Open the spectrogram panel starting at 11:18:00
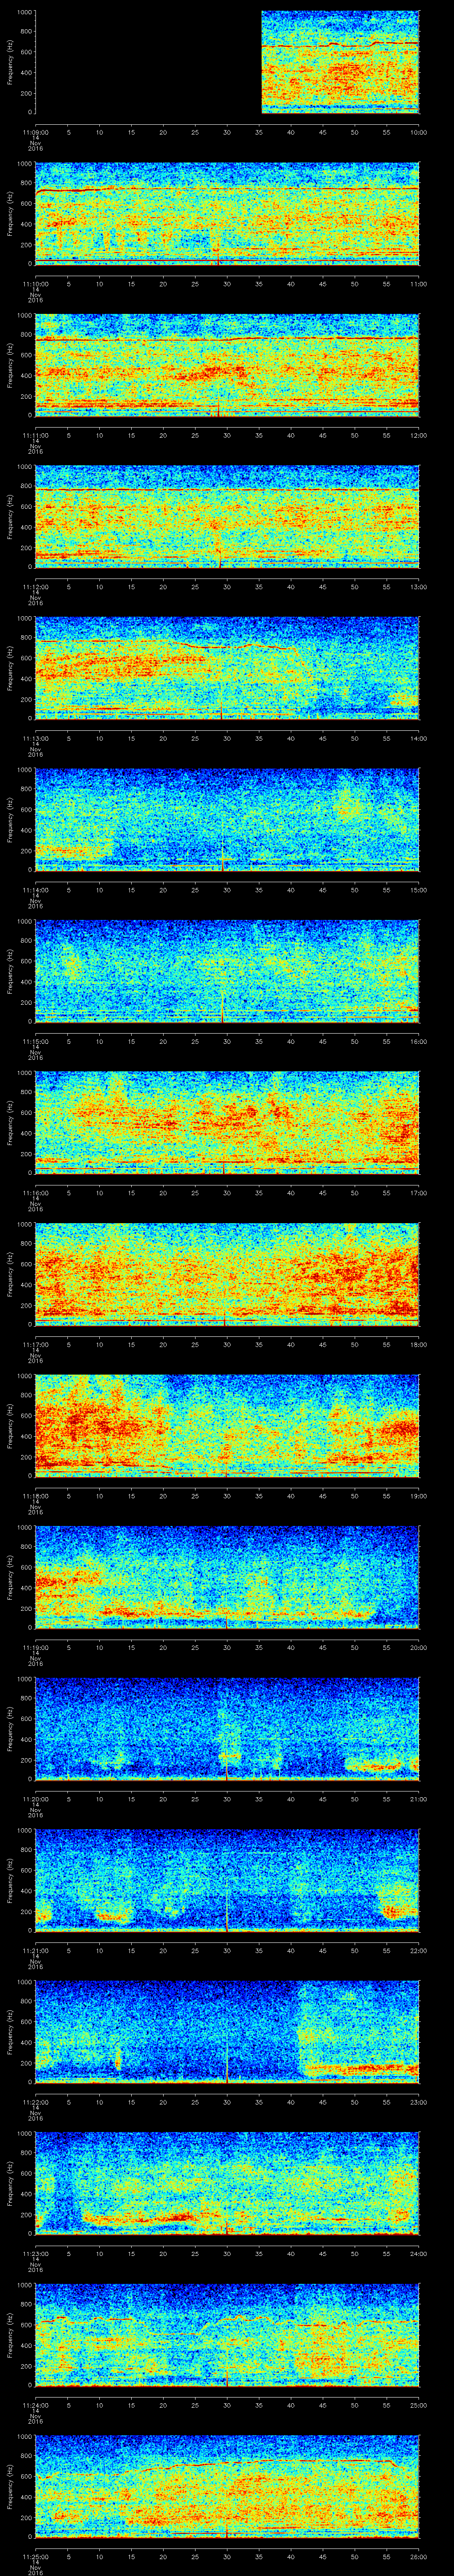This screenshot has height=2576, width=454. tap(227, 1426)
